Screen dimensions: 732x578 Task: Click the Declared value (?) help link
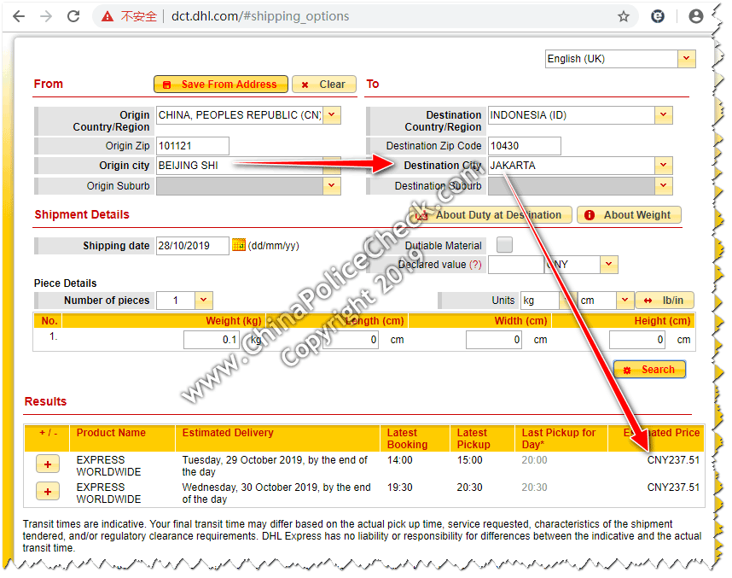click(475, 265)
